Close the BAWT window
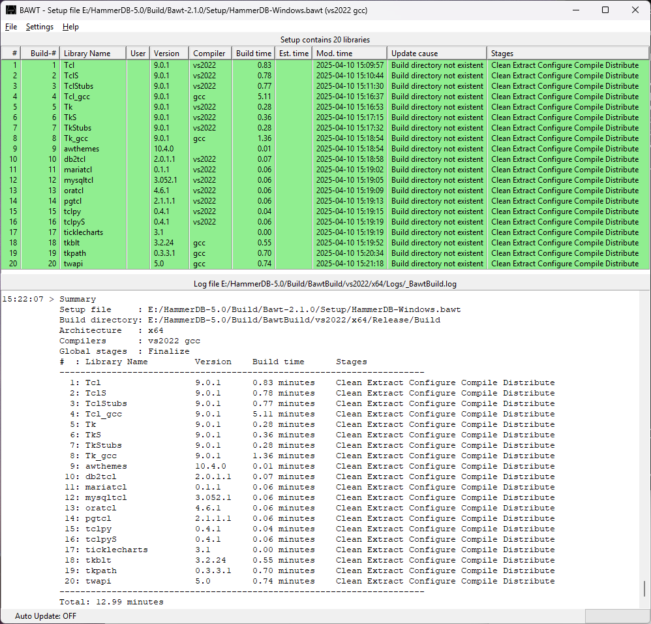This screenshot has width=651, height=624. (635, 10)
